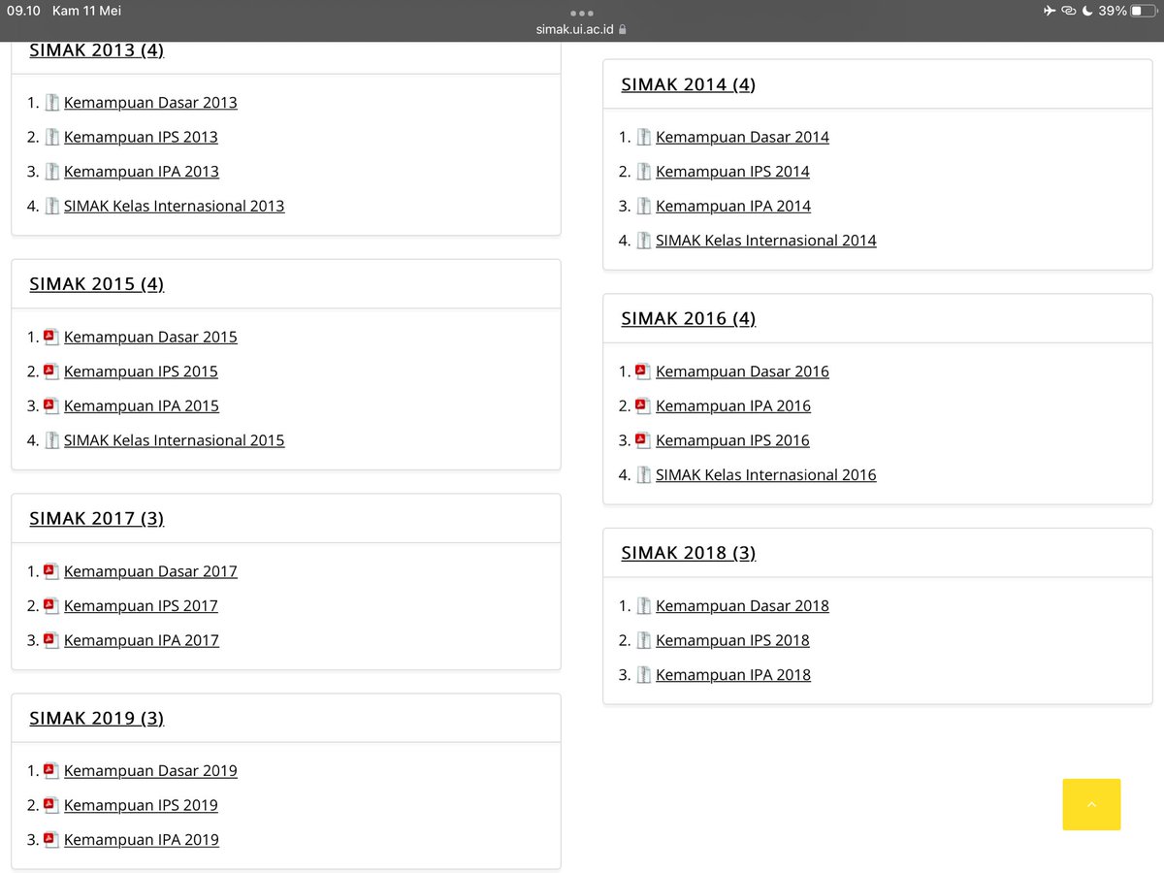
Task: Download Kemampuan IPS 2014 link
Action: [x=732, y=172]
